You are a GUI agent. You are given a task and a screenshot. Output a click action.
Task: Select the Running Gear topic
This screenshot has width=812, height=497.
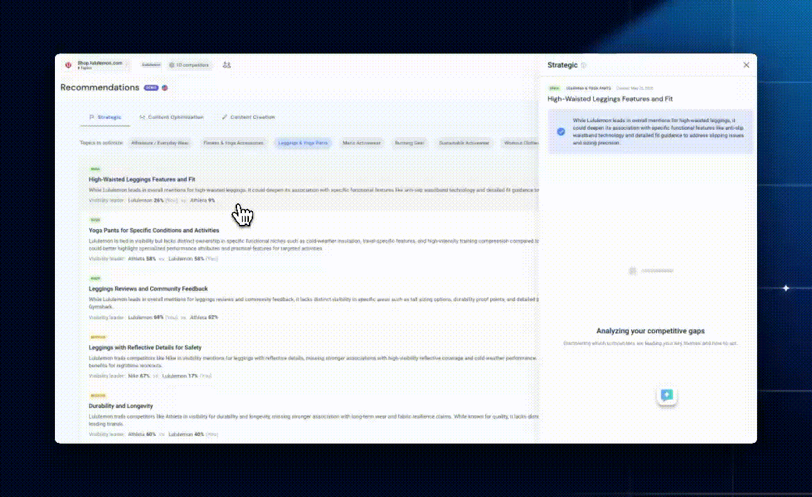point(409,143)
